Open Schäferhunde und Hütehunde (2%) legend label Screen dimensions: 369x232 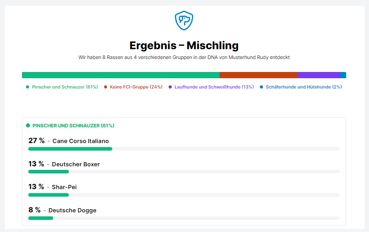304,87
